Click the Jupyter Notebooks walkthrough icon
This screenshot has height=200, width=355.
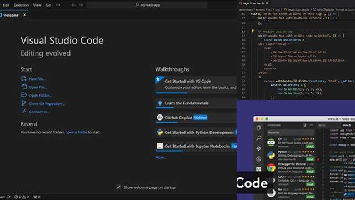coord(159,146)
